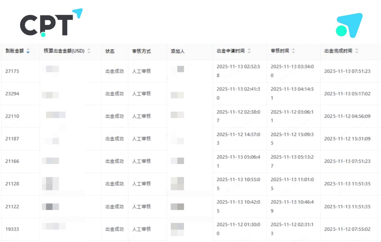
Task: Click the 审核时间 header label
Action: point(280,51)
